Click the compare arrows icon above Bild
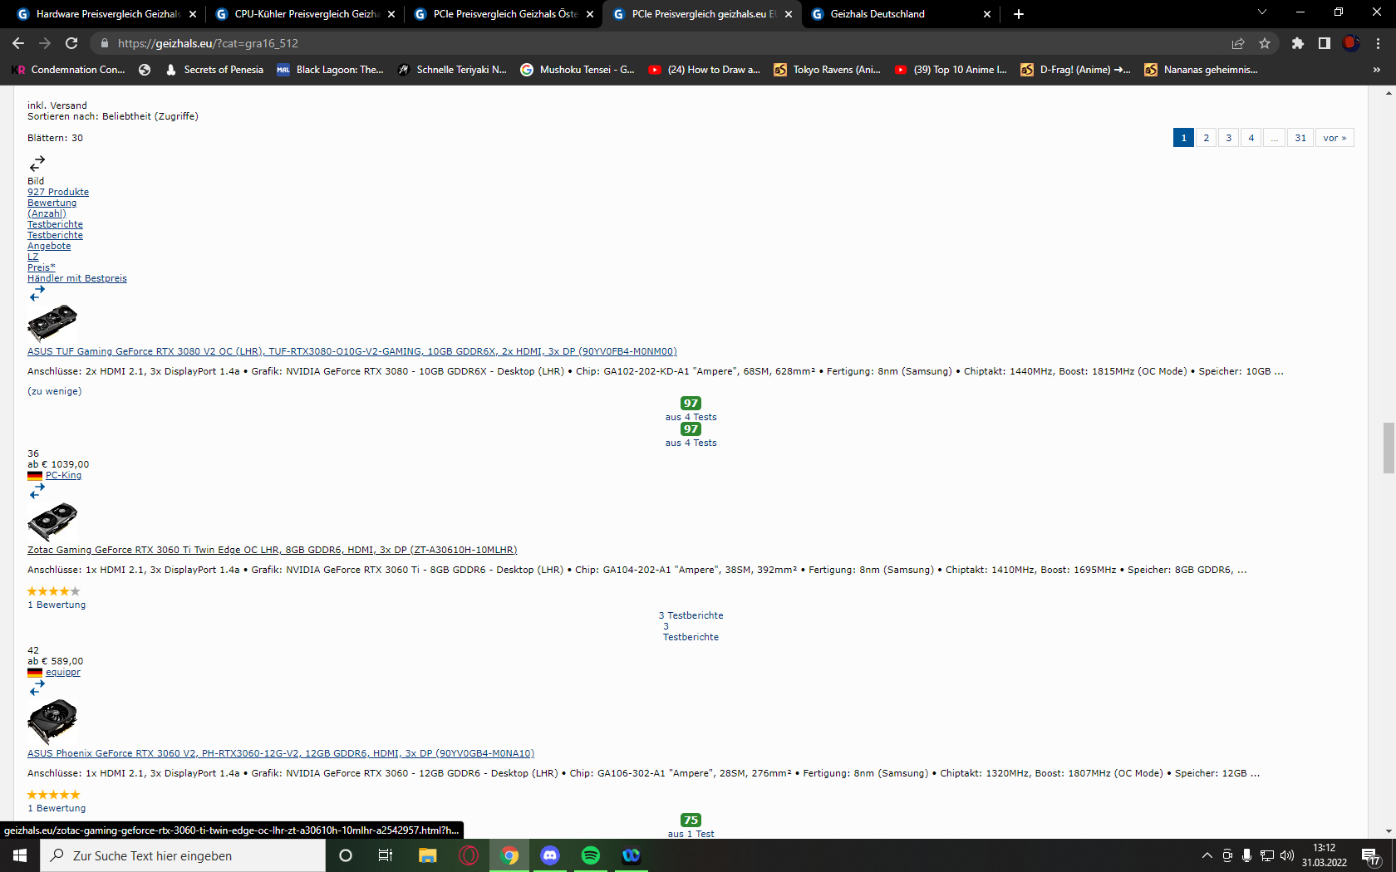The height and width of the screenshot is (872, 1396). [x=37, y=163]
